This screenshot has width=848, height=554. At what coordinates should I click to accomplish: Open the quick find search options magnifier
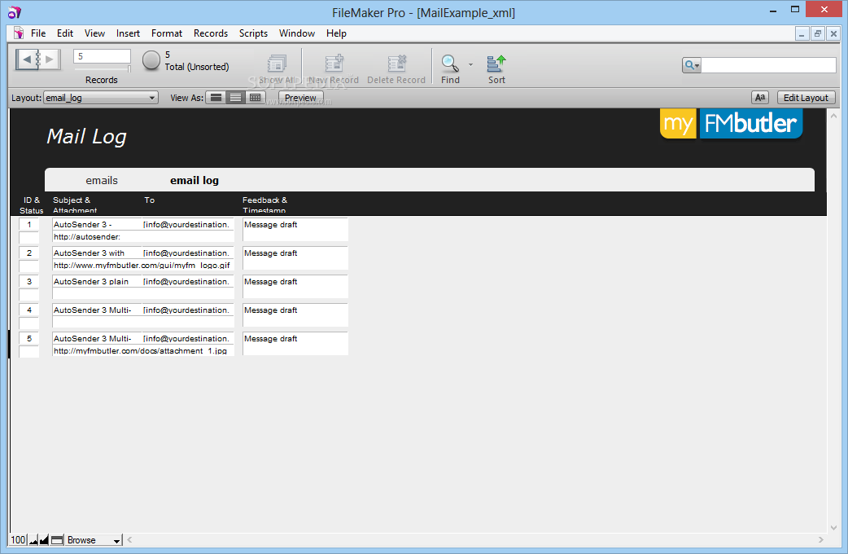[691, 65]
